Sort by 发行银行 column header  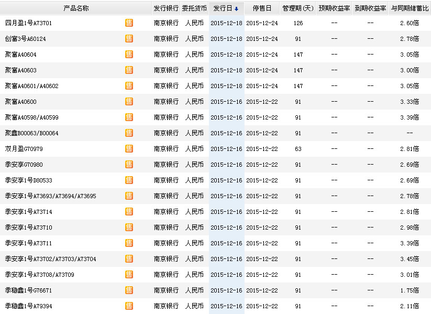166,8
